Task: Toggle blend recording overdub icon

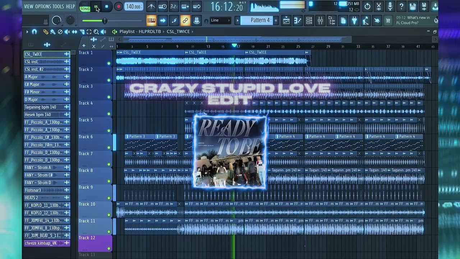Action: [185, 6]
